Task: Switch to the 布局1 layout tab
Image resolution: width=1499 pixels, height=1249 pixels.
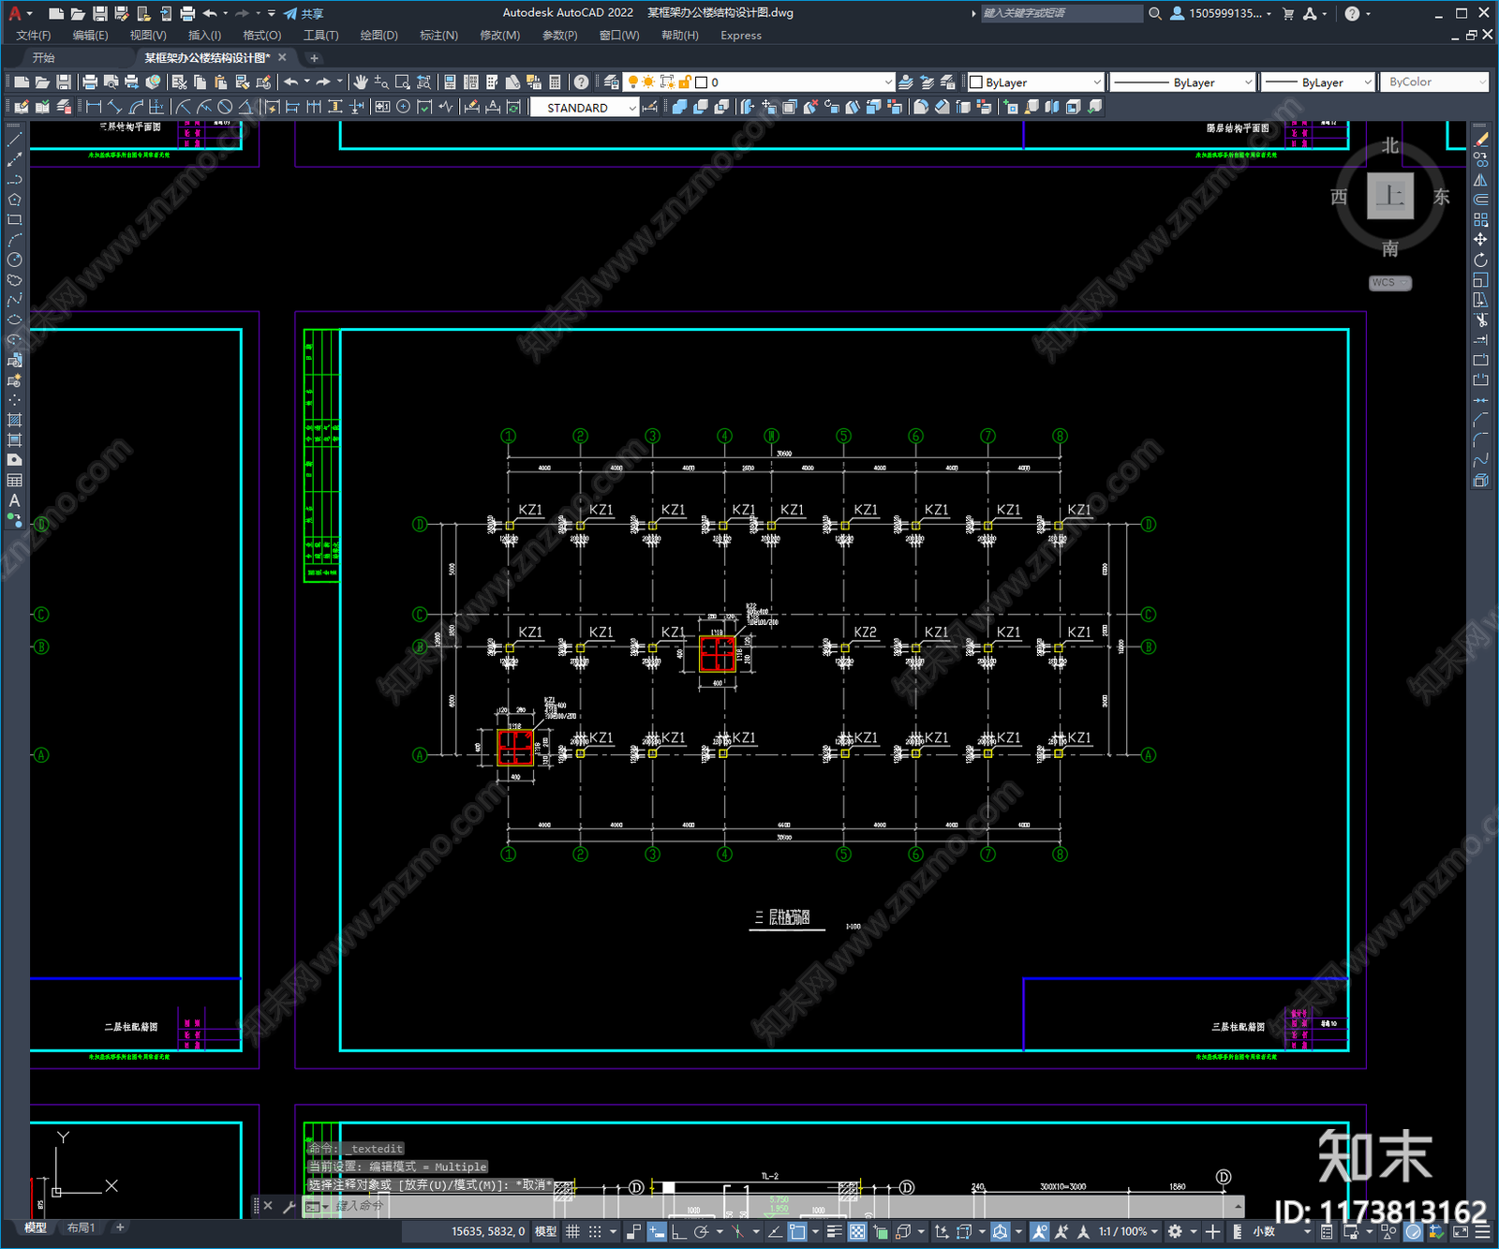Action: coord(81,1227)
